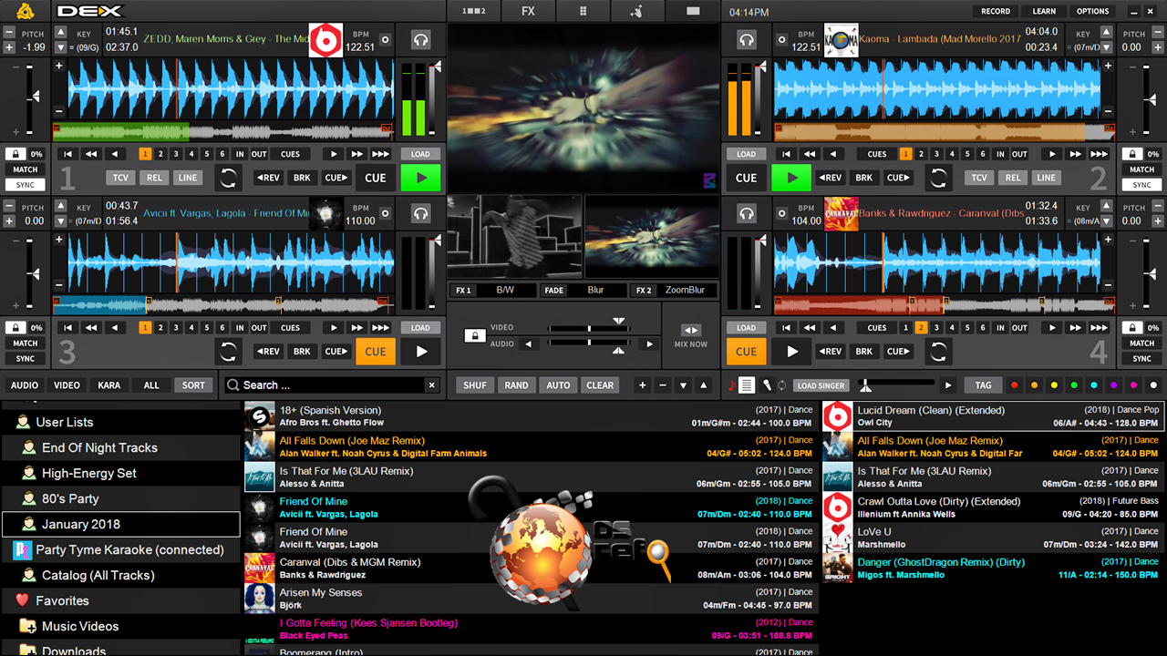The height and width of the screenshot is (656, 1167).
Task: Toggle key lock on deck 1
Action: tap(15, 154)
